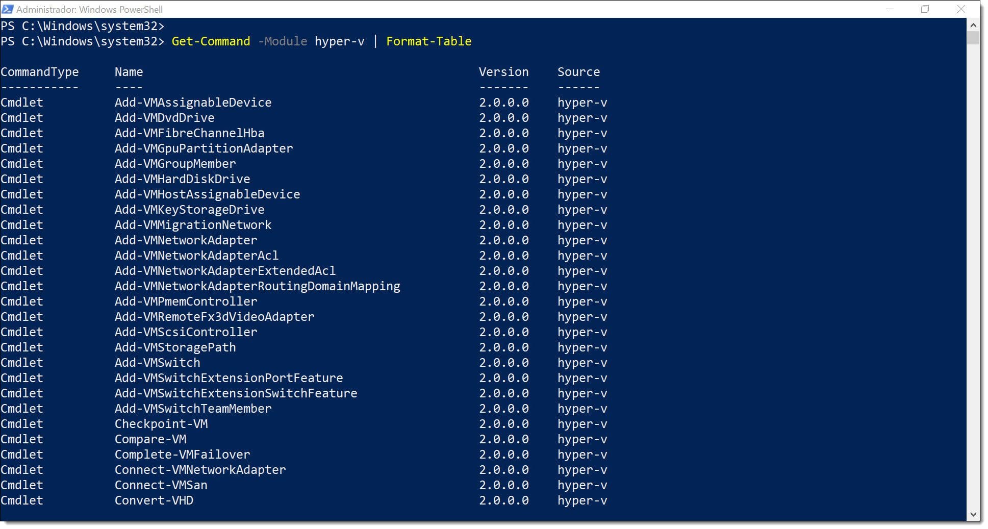Click the Compare-VM entry

[x=150, y=439]
